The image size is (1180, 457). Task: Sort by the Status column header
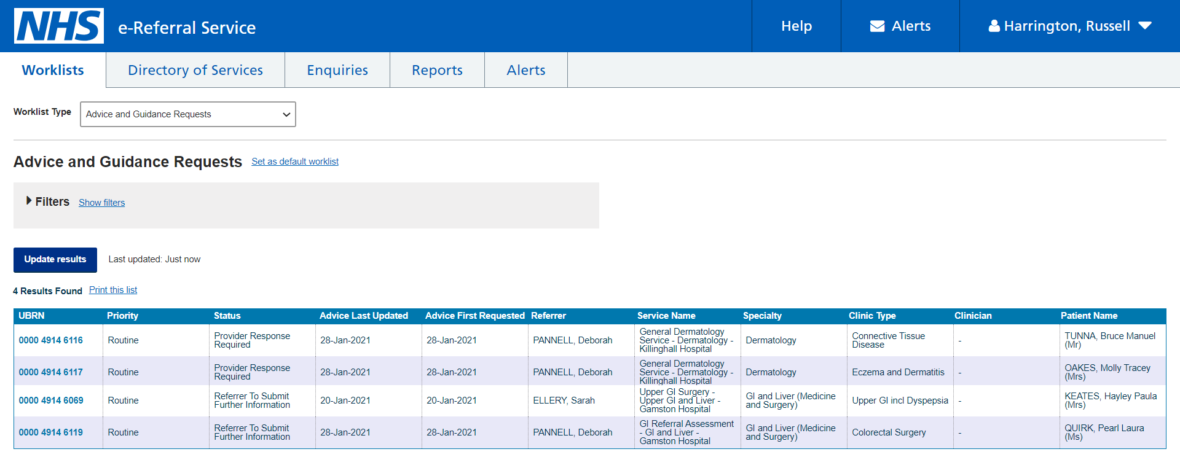click(227, 316)
